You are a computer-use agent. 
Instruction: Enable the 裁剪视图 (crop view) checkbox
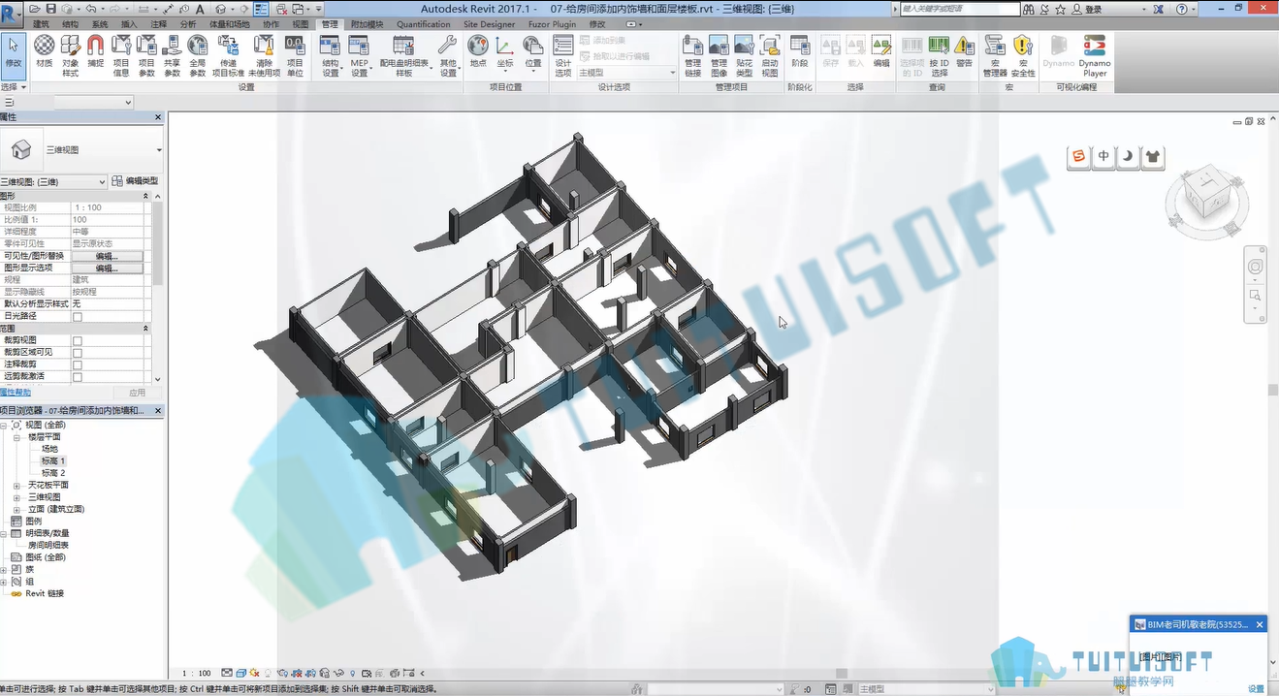[78, 340]
